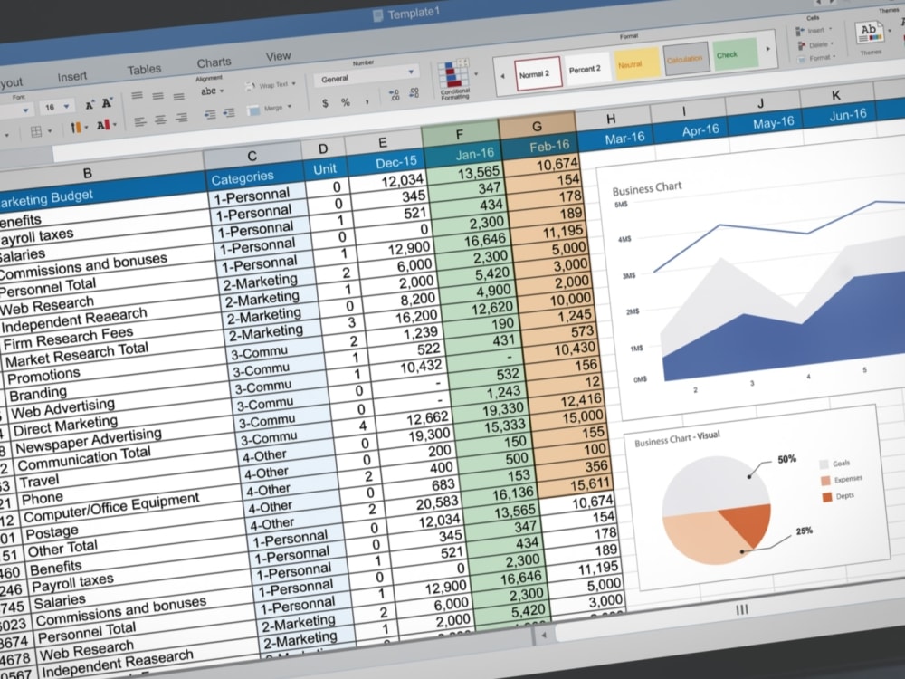Screen dimensions: 905x679
Task: Select column F header
Action: (460, 135)
